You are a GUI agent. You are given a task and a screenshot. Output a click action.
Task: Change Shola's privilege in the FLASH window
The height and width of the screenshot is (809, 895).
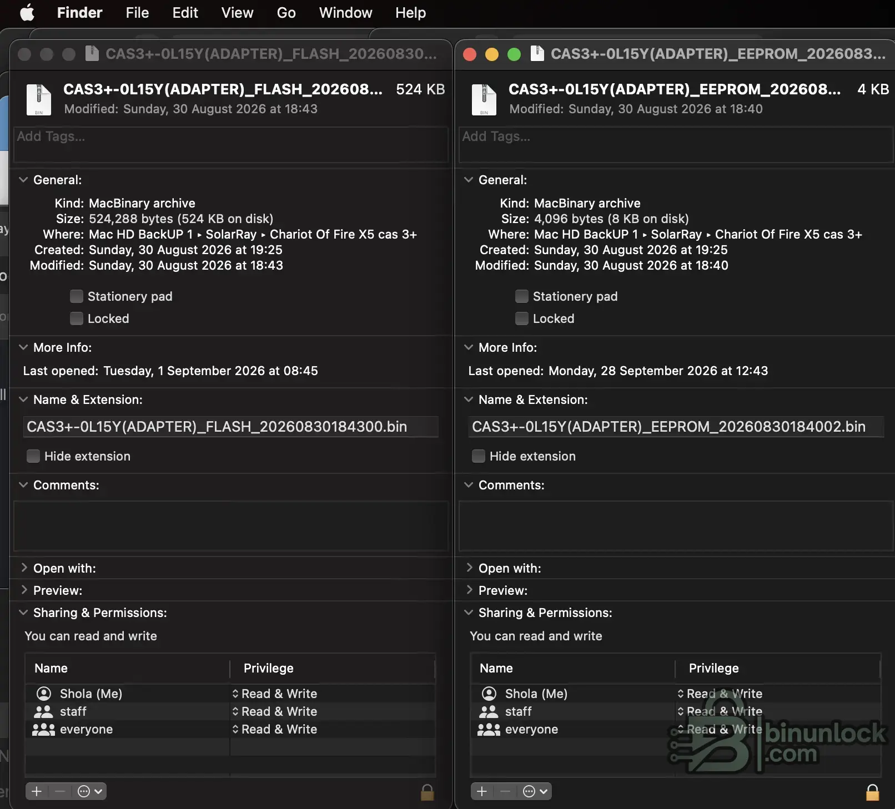coord(275,694)
